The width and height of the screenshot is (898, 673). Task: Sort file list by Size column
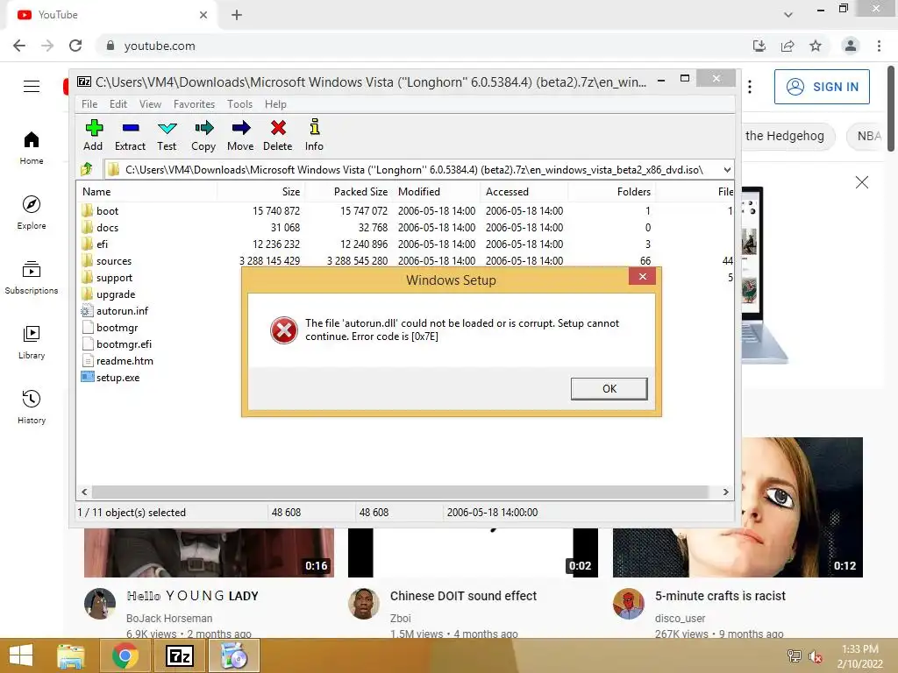pyautogui.click(x=260, y=192)
